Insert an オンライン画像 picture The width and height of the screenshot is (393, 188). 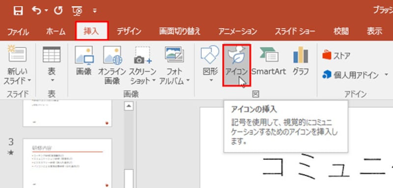point(112,66)
